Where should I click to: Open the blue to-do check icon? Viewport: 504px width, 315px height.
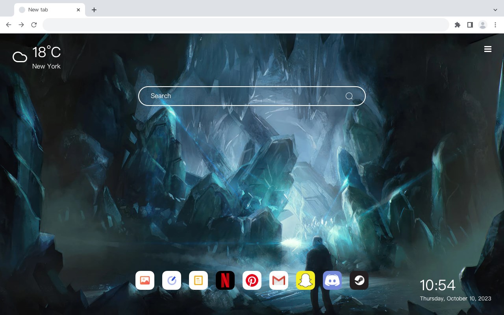(x=172, y=280)
